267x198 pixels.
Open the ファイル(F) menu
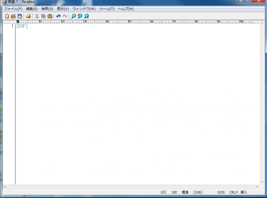click(13, 9)
